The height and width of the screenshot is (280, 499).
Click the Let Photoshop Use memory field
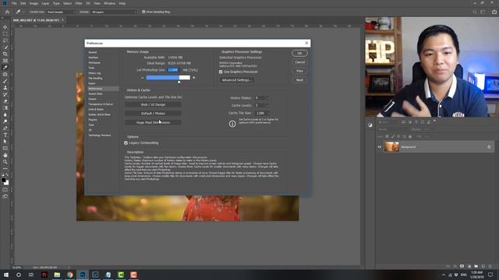click(x=173, y=70)
